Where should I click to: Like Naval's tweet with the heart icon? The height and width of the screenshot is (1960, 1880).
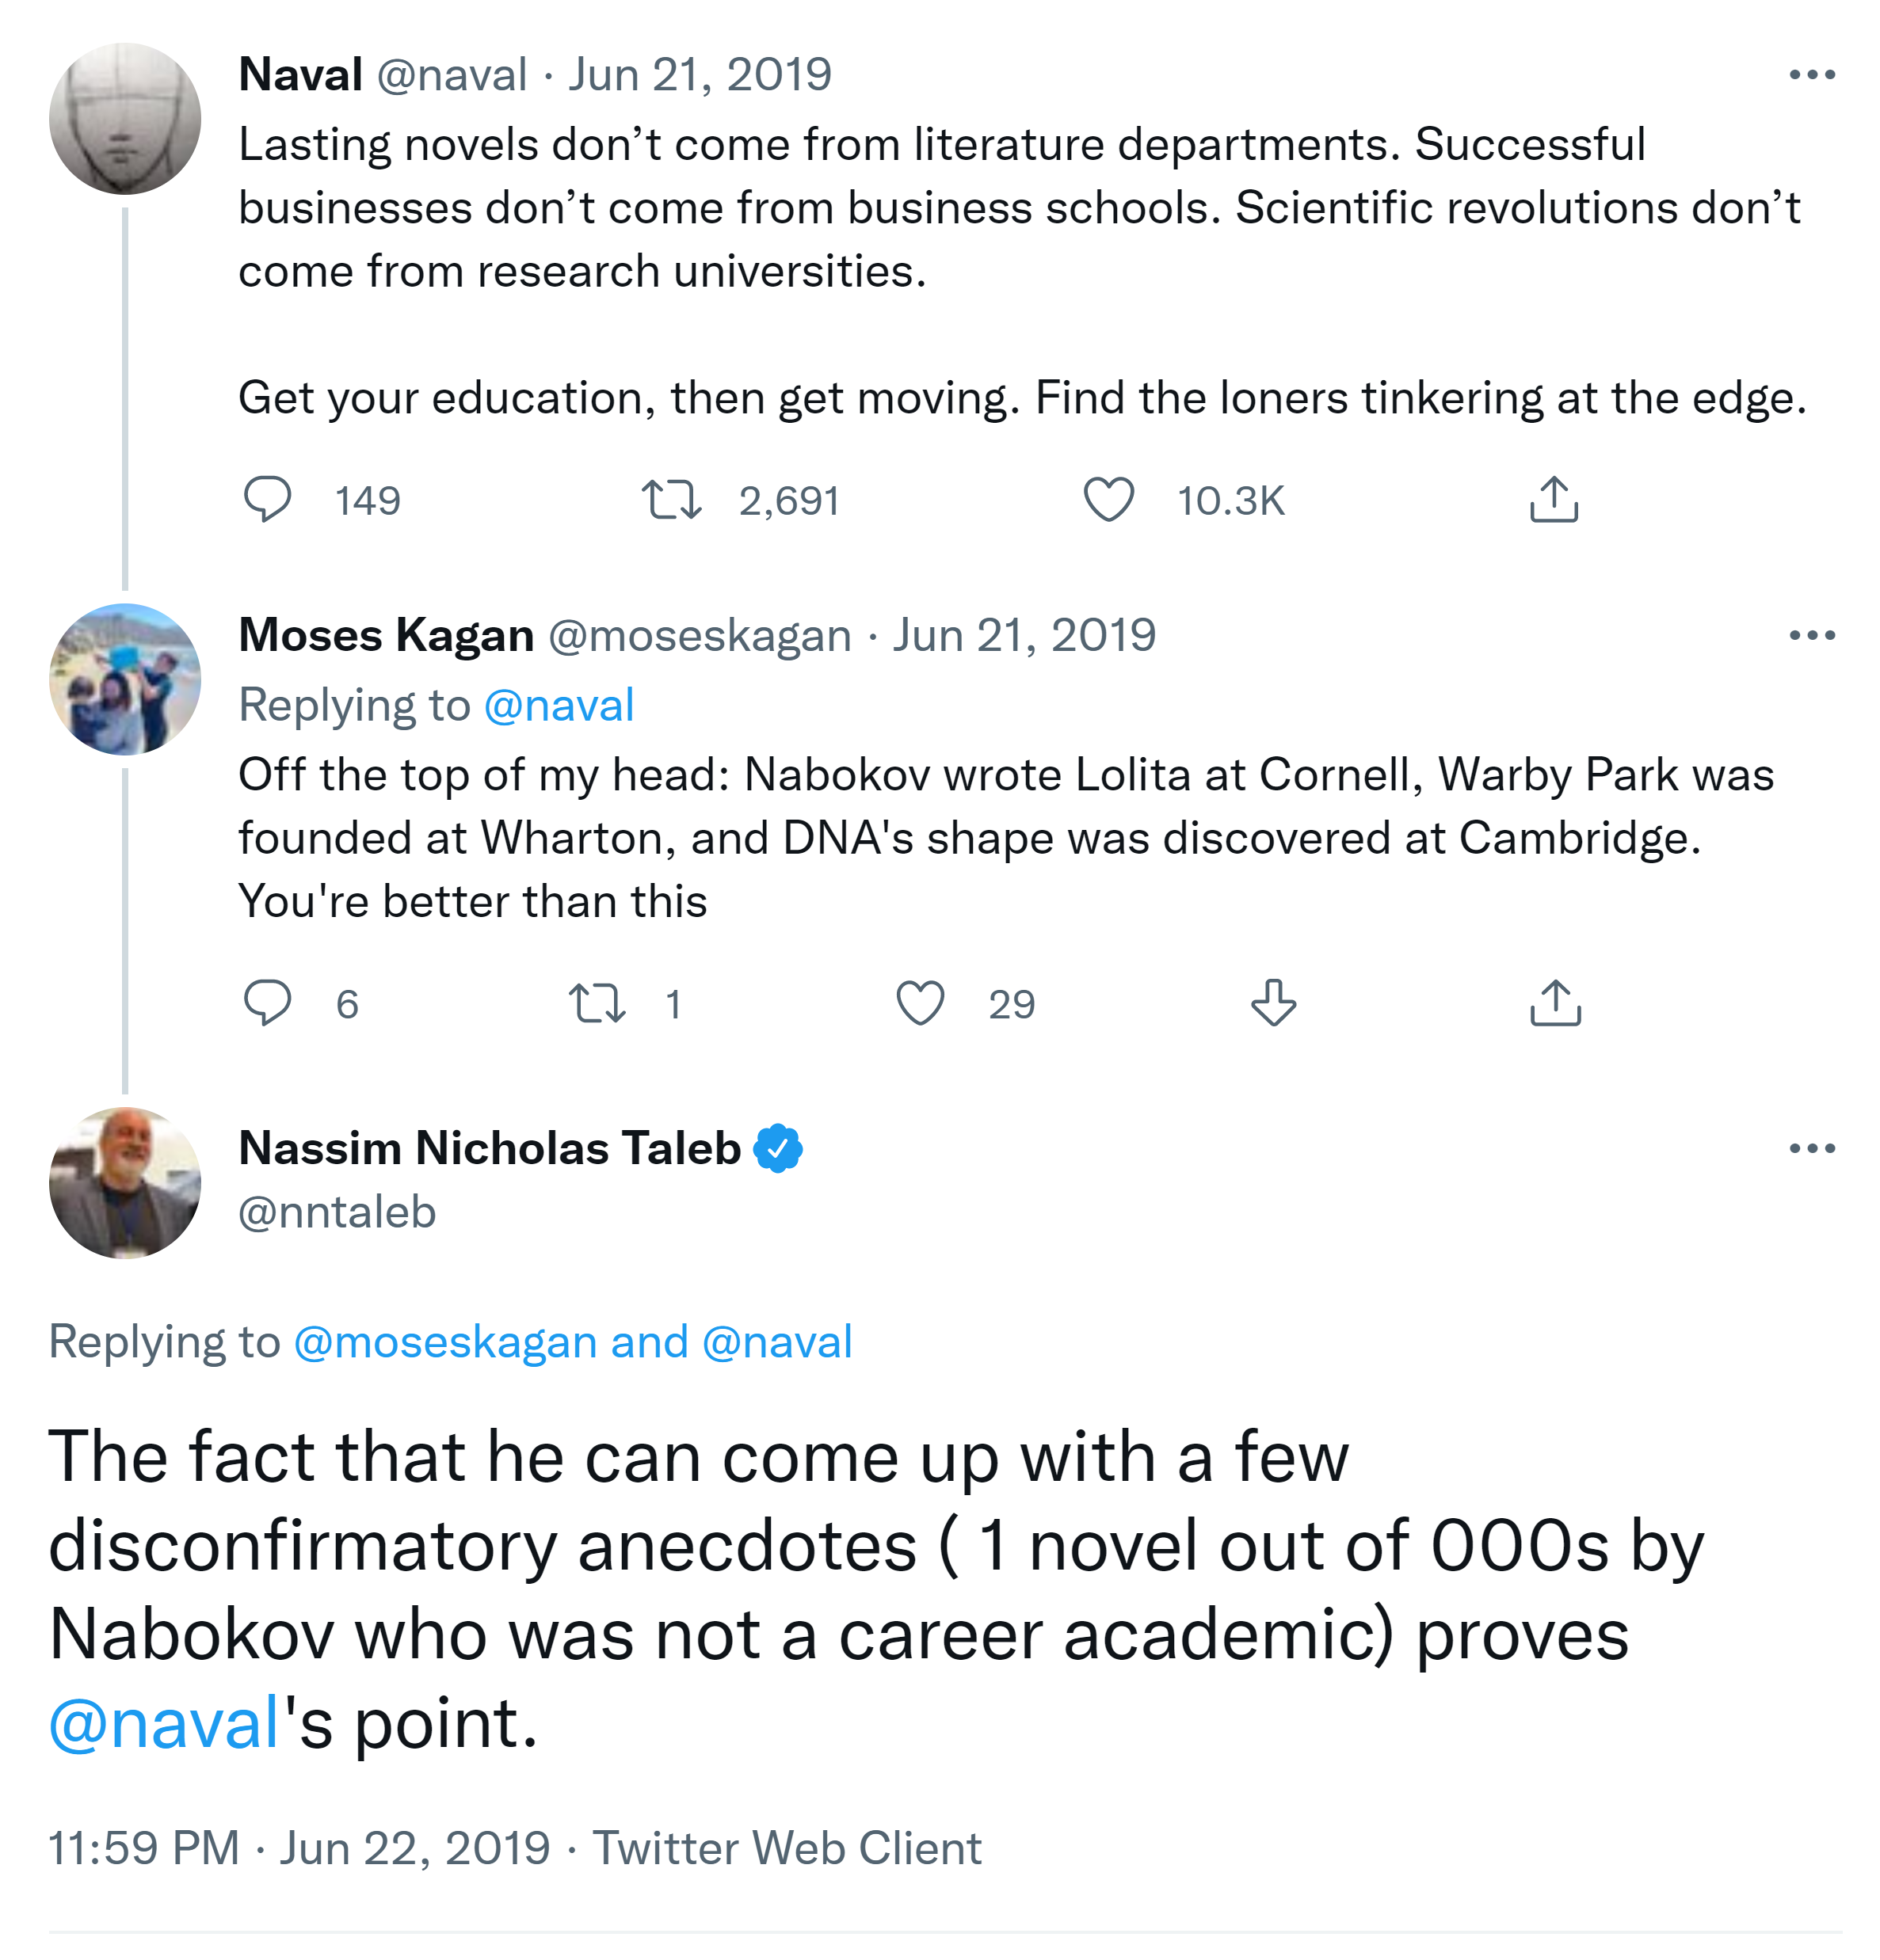point(1108,499)
